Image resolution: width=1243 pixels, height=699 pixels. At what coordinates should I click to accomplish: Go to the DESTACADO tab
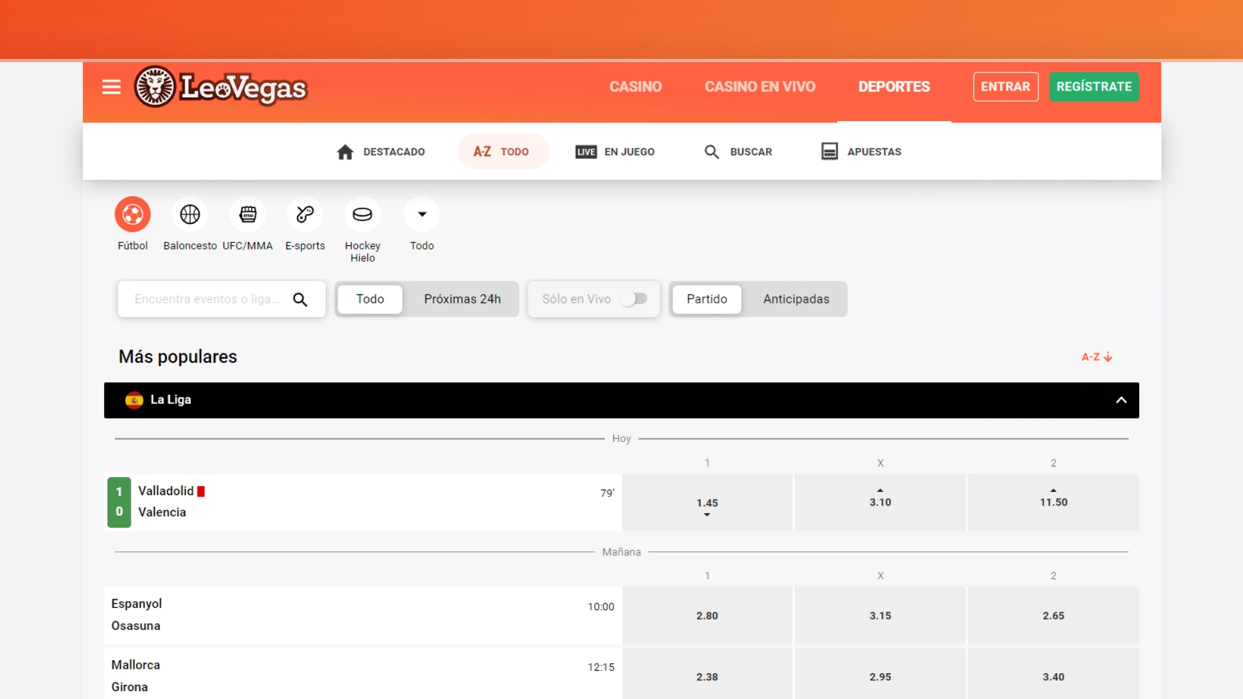point(381,151)
